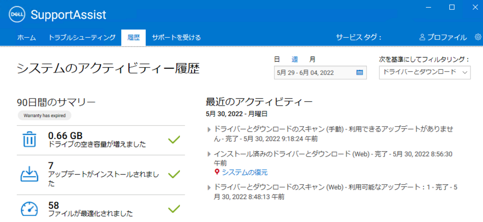
Task: Click 0.66 GB summary value
Action: 65,136
